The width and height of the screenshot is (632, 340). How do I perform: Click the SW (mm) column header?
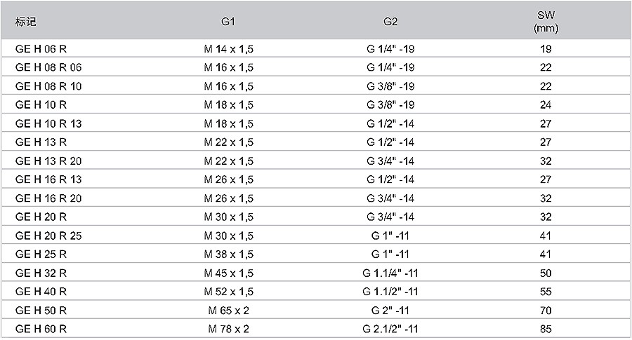pyautogui.click(x=546, y=22)
